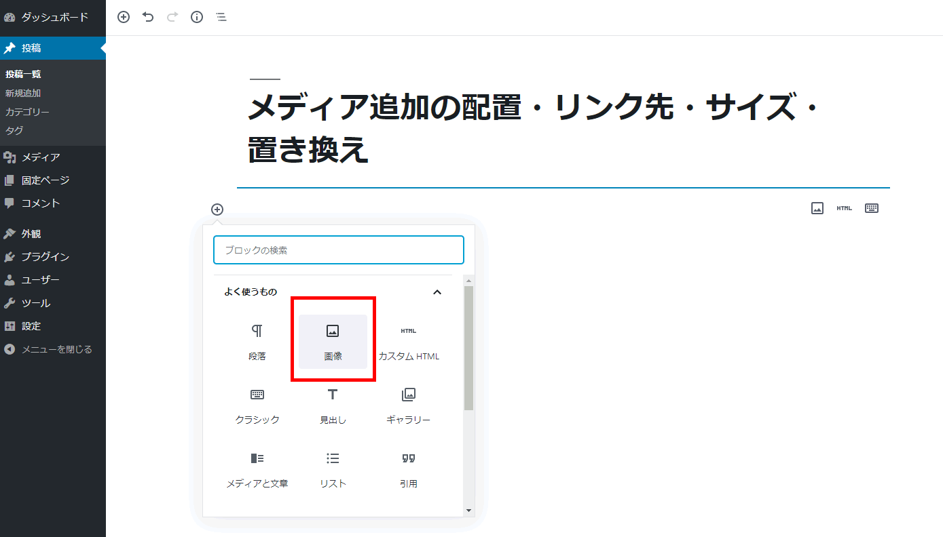Click the quick-insert classic keyboard icon

(872, 208)
